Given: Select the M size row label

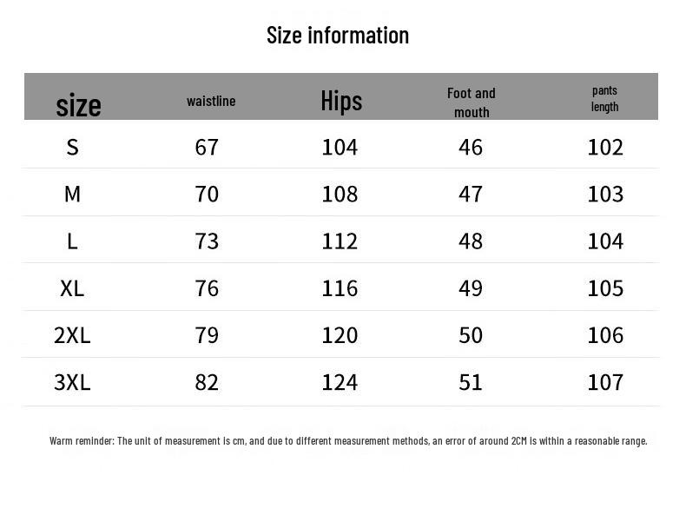Looking at the screenshot, I should [72, 194].
